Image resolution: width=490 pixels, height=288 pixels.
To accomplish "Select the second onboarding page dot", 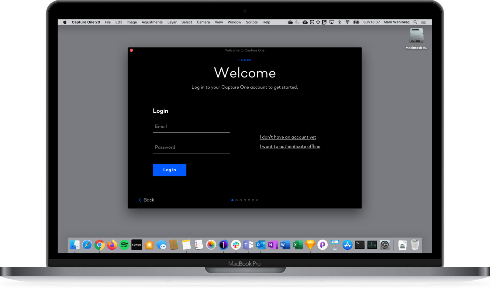I will (x=236, y=200).
